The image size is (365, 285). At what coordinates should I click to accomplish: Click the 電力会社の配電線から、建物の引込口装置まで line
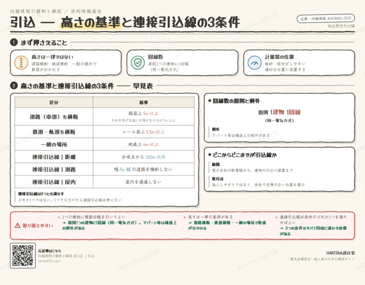coord(252,170)
